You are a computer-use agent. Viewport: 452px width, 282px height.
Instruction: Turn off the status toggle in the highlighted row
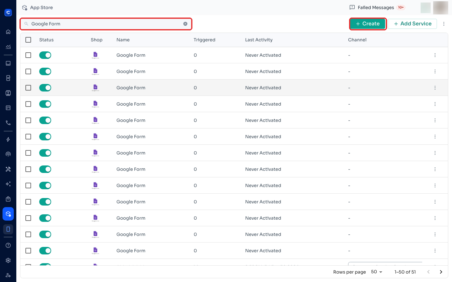tap(45, 88)
